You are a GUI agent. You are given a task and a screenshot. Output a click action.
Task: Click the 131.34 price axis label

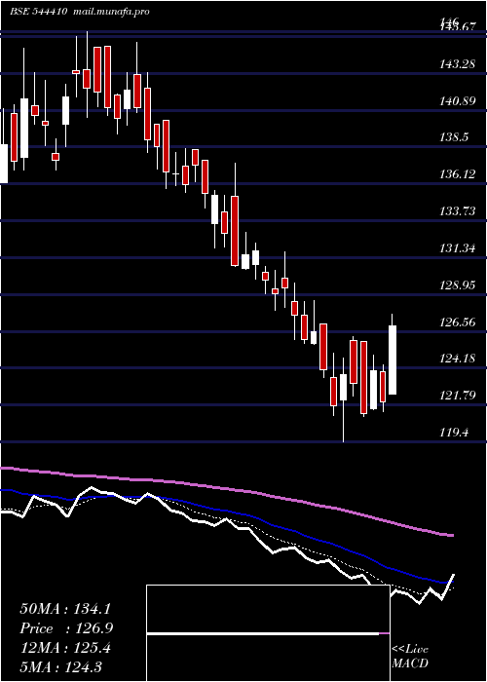pos(457,248)
